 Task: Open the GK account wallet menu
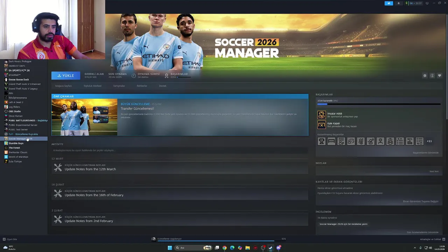[x=414, y=3]
